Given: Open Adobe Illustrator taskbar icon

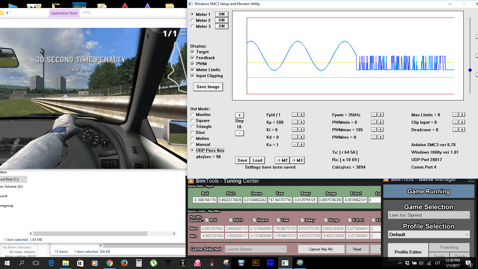Looking at the screenshot, I should pos(256,263).
